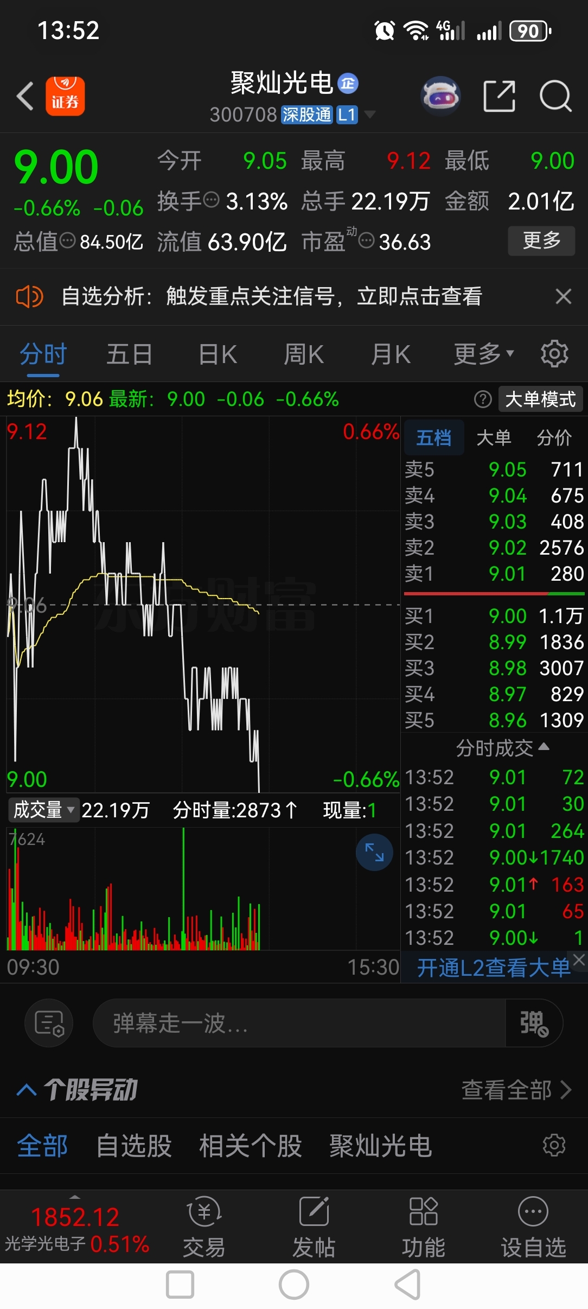
Task: Tap Android back triangle button
Action: pos(408,1285)
